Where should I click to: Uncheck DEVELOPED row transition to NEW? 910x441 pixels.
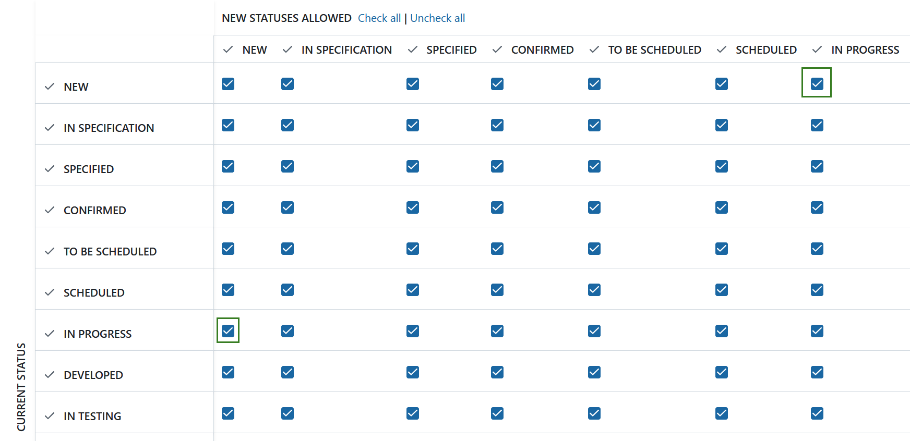point(228,372)
